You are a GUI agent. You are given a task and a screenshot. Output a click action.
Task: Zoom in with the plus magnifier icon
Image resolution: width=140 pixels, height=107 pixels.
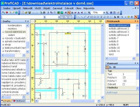(x=89, y=13)
